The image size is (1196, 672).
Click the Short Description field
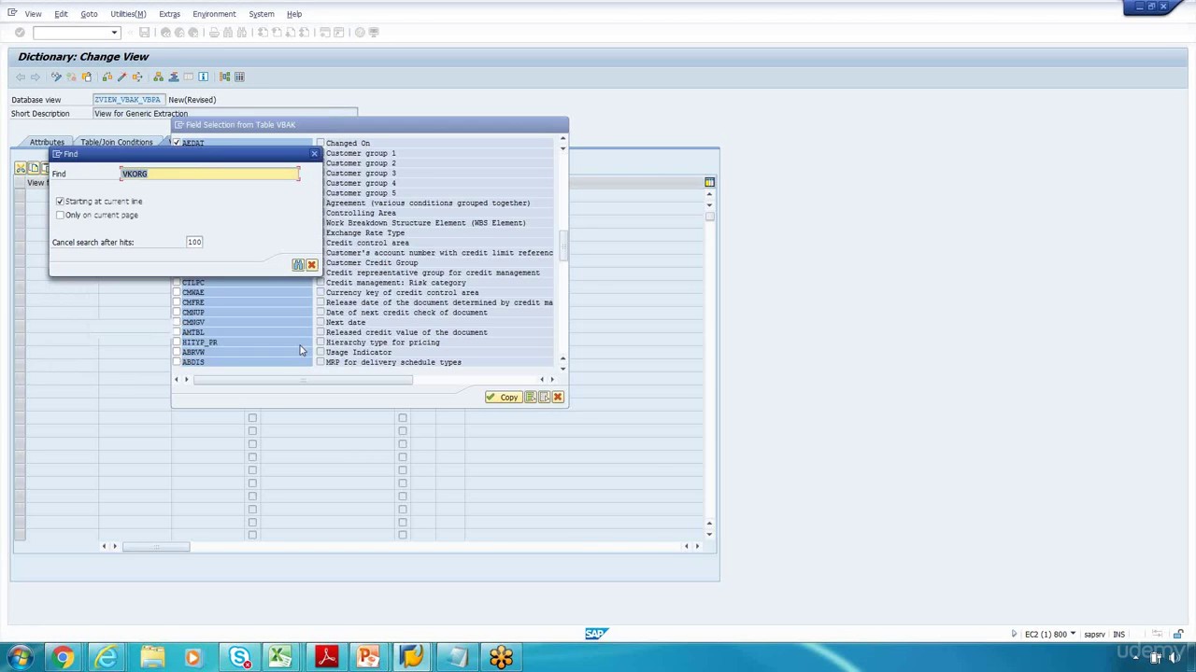[224, 114]
